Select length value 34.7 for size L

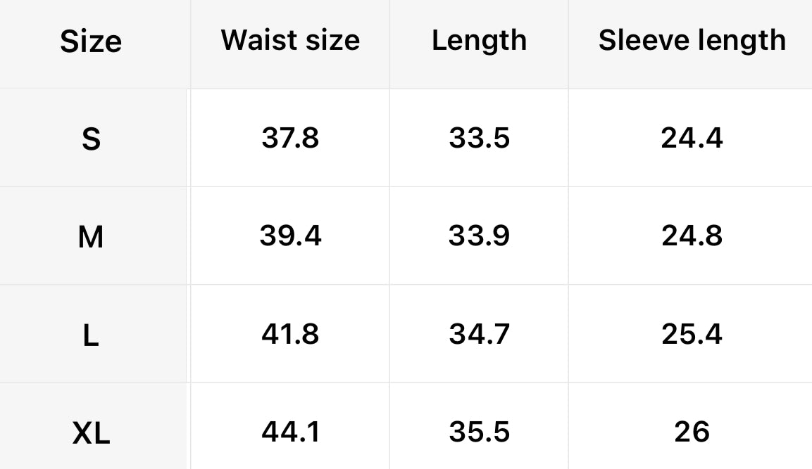[x=479, y=334]
